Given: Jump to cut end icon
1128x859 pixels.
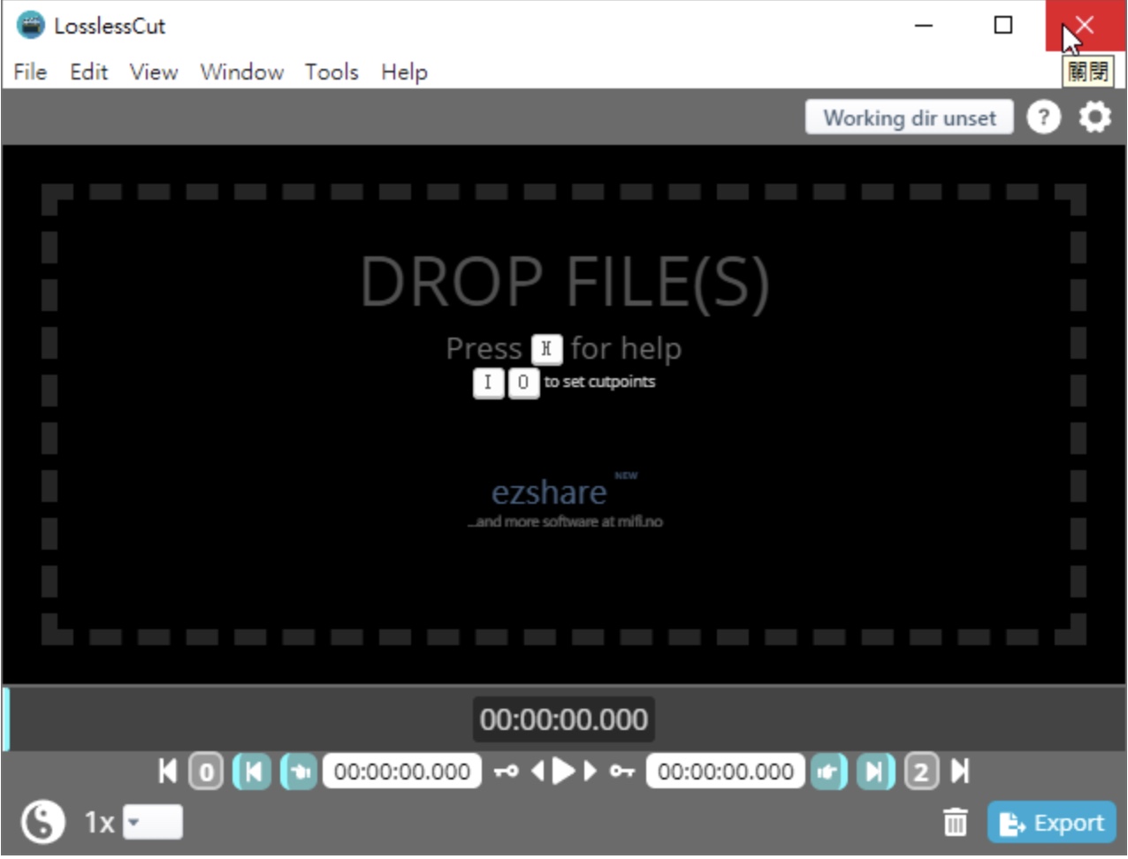Looking at the screenshot, I should (x=875, y=772).
